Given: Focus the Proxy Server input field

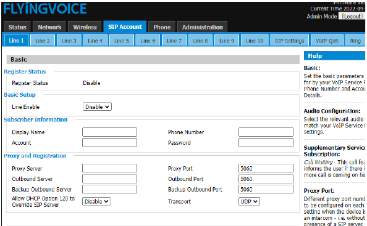Looking at the screenshot, I should point(109,168).
